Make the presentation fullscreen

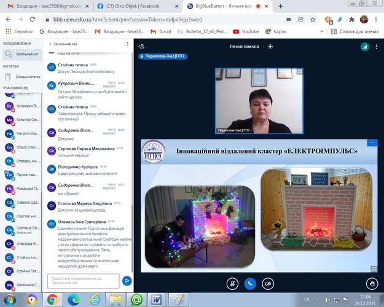pyautogui.click(x=374, y=268)
